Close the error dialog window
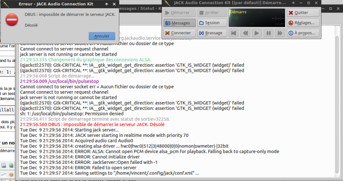 pyautogui.click(x=114, y=4)
